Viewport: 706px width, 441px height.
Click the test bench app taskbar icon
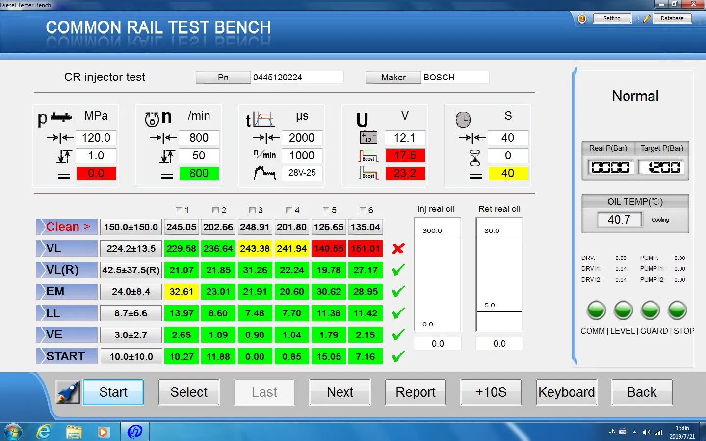pyautogui.click(x=134, y=432)
